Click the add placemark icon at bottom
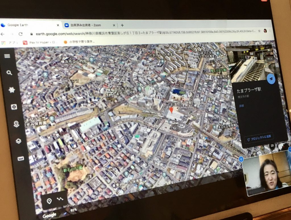Viewport: 291px width, 220px height. 49,201
